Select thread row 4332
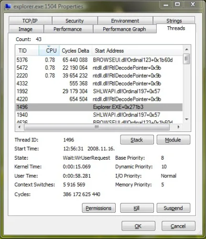The image size is (206, 239). (99, 83)
